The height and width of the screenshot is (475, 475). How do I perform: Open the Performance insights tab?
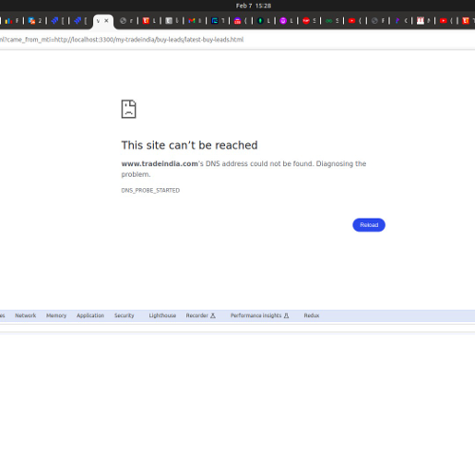point(259,315)
